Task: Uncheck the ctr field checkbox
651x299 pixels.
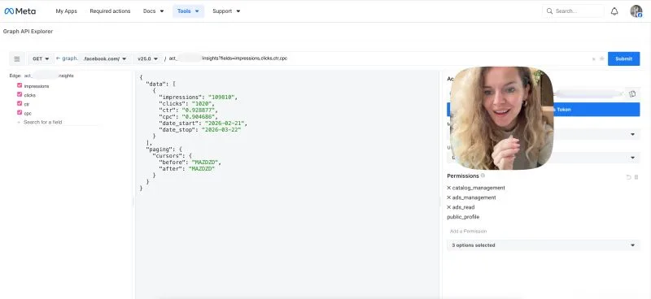Action: (20, 104)
